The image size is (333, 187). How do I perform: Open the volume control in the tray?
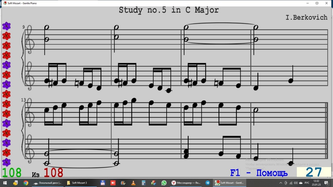pos(296,183)
